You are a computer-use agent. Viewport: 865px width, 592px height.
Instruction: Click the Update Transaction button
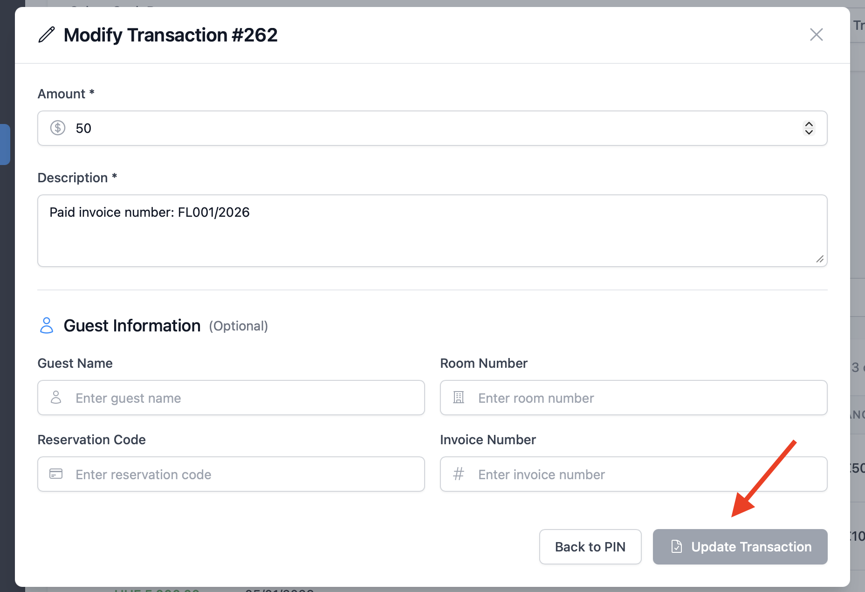click(x=750, y=547)
